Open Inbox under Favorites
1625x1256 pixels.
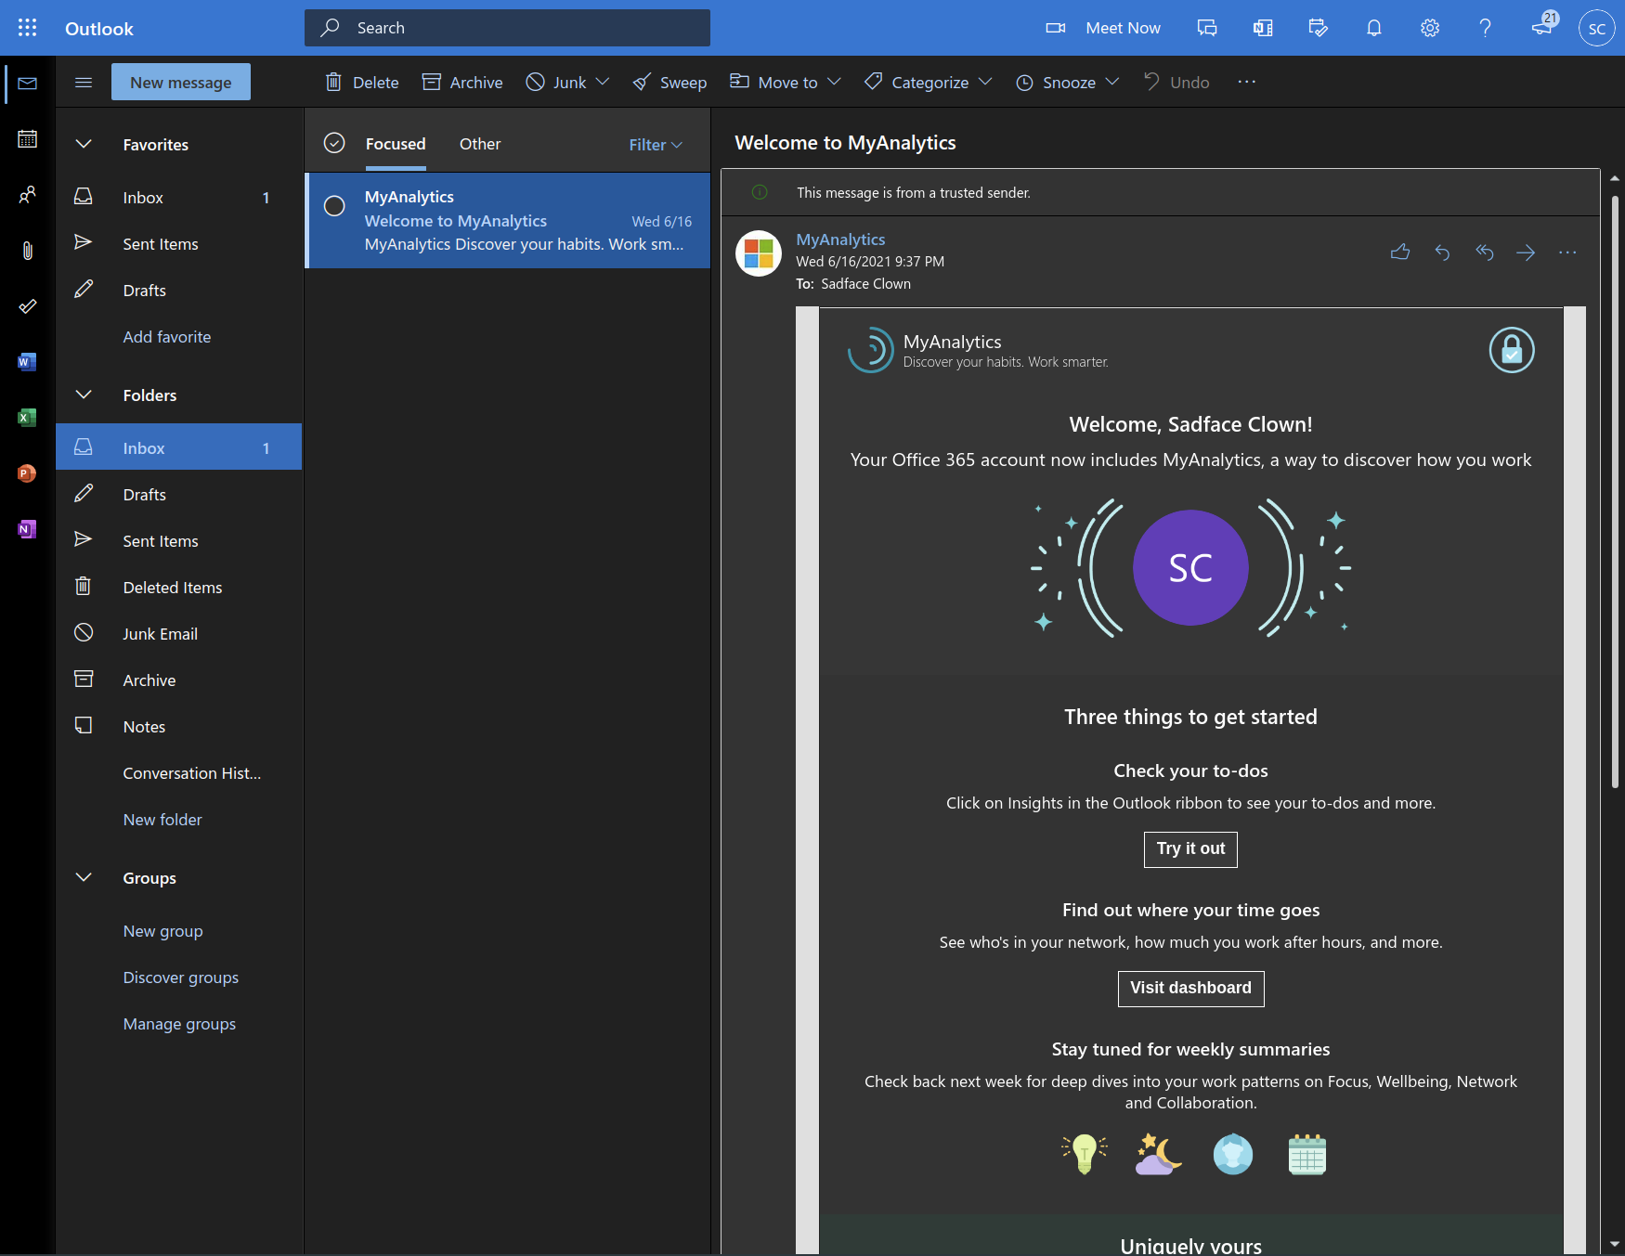(x=179, y=198)
